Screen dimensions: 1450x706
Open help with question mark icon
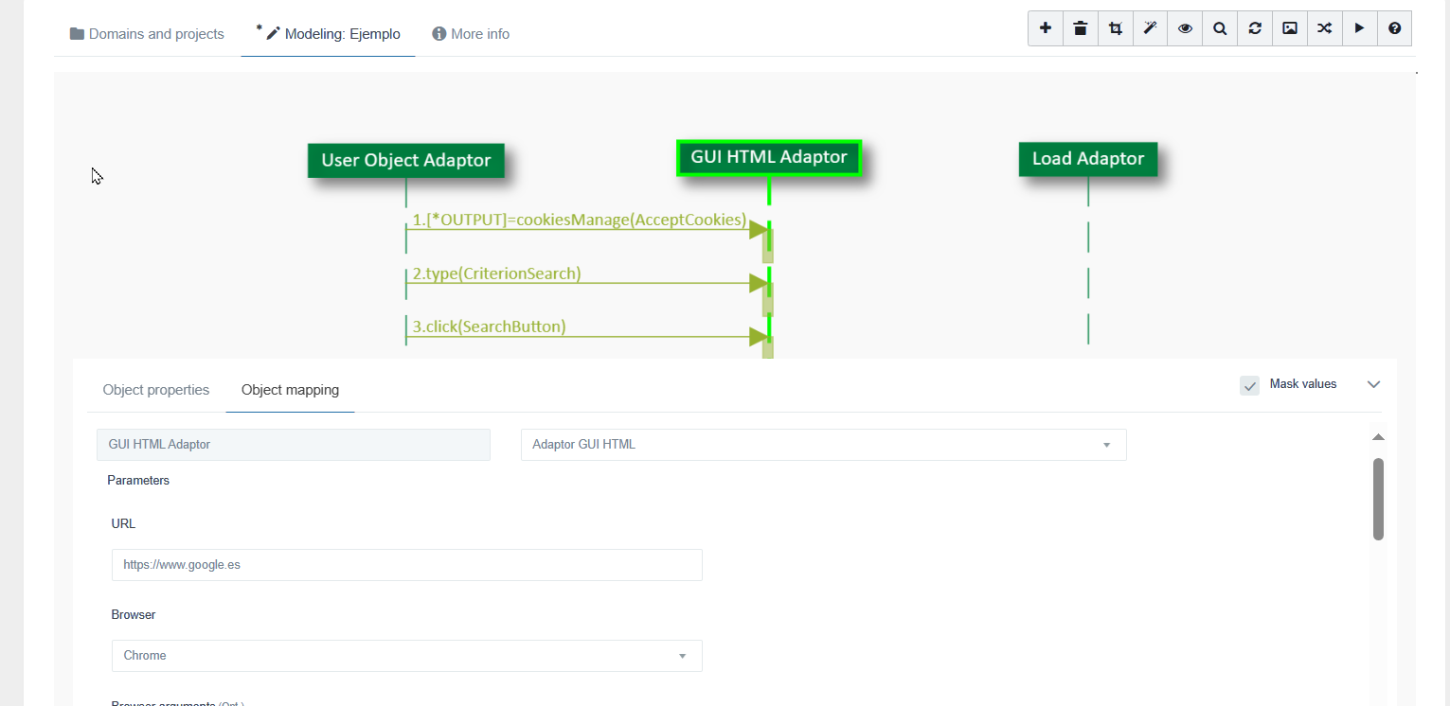[x=1394, y=28]
